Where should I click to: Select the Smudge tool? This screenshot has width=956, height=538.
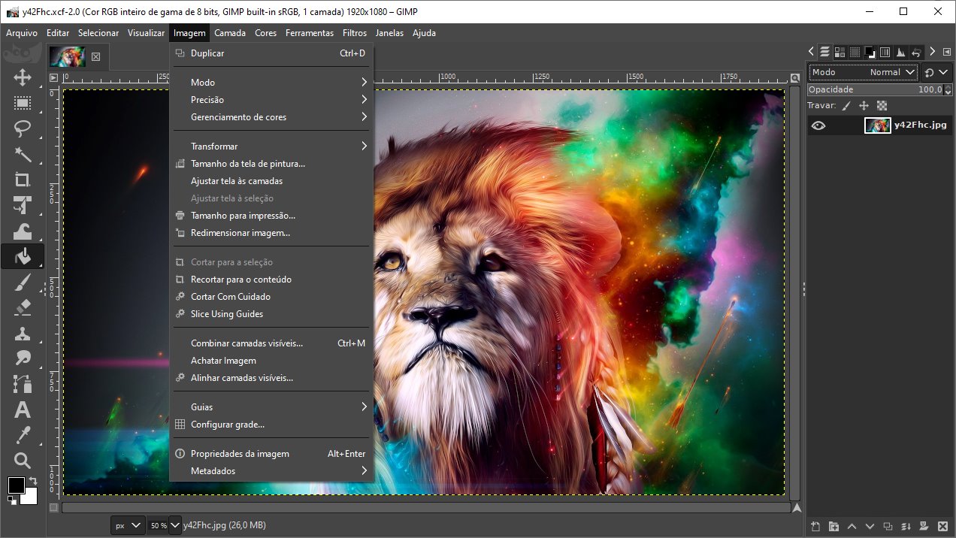pos(23,358)
